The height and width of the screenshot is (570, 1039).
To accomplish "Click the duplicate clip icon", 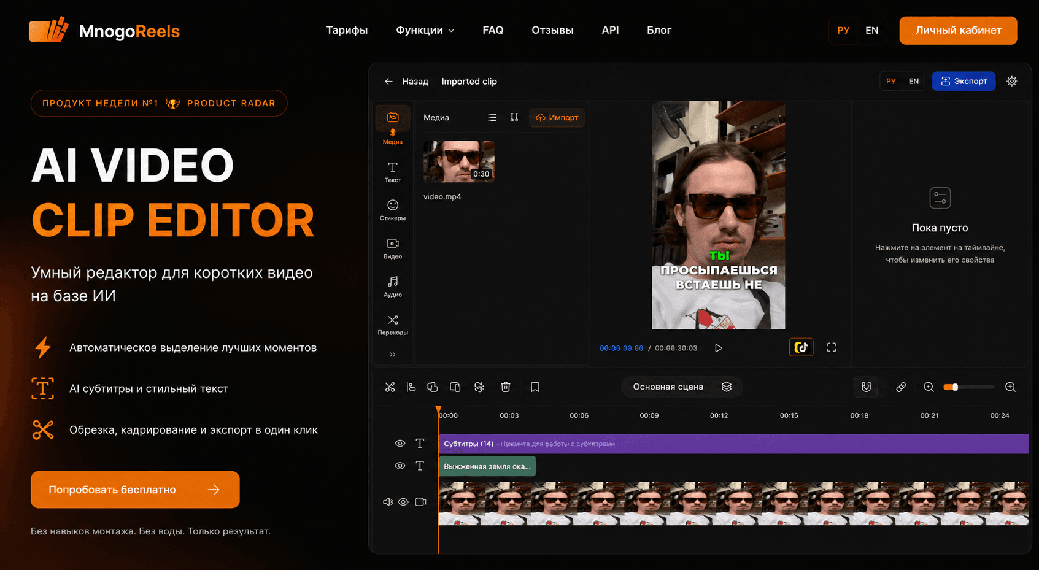I will [433, 387].
